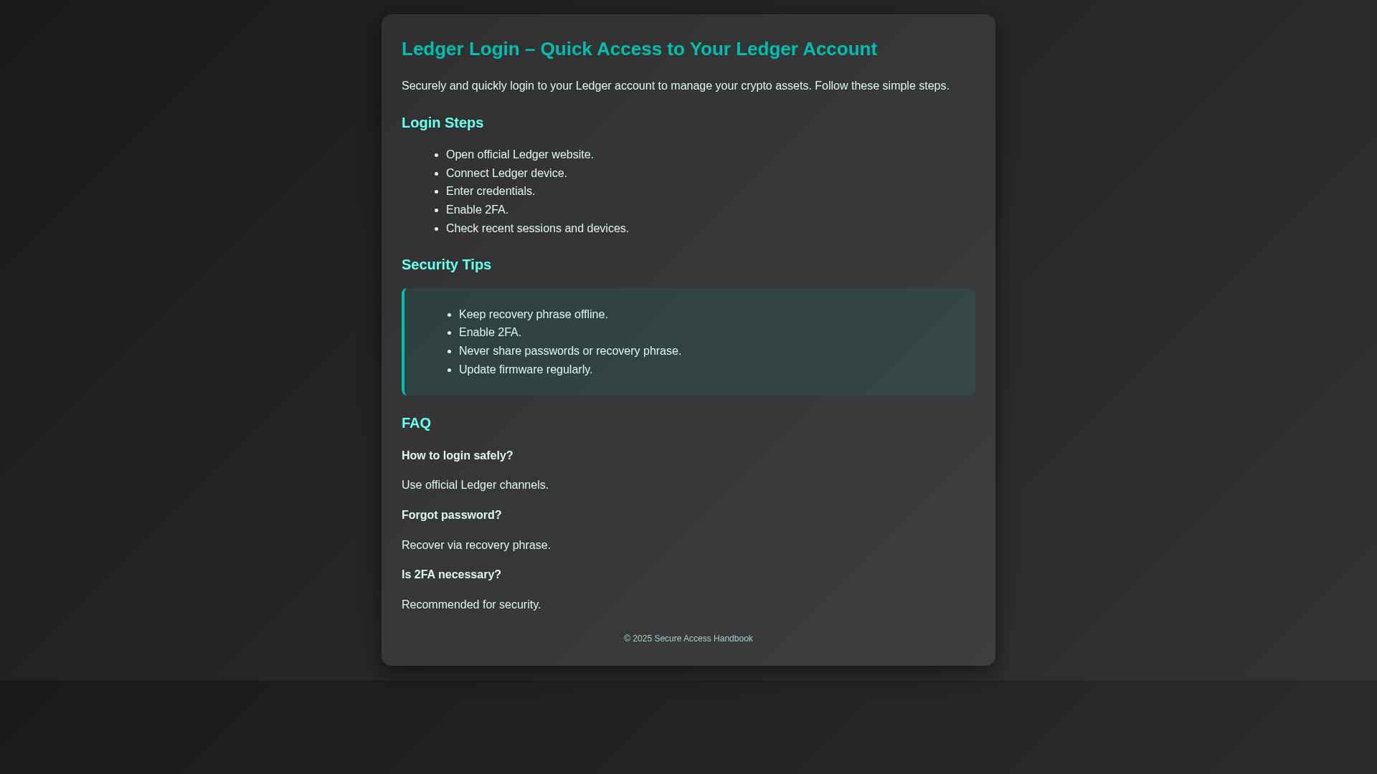The image size is (1377, 774).
Task: Click the question 'Forgot password?'
Action: click(x=451, y=515)
